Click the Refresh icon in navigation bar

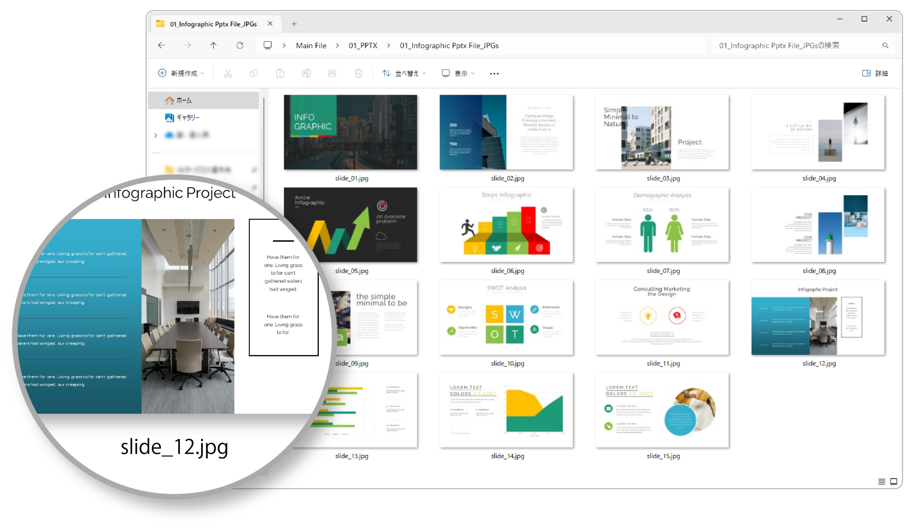[x=240, y=45]
